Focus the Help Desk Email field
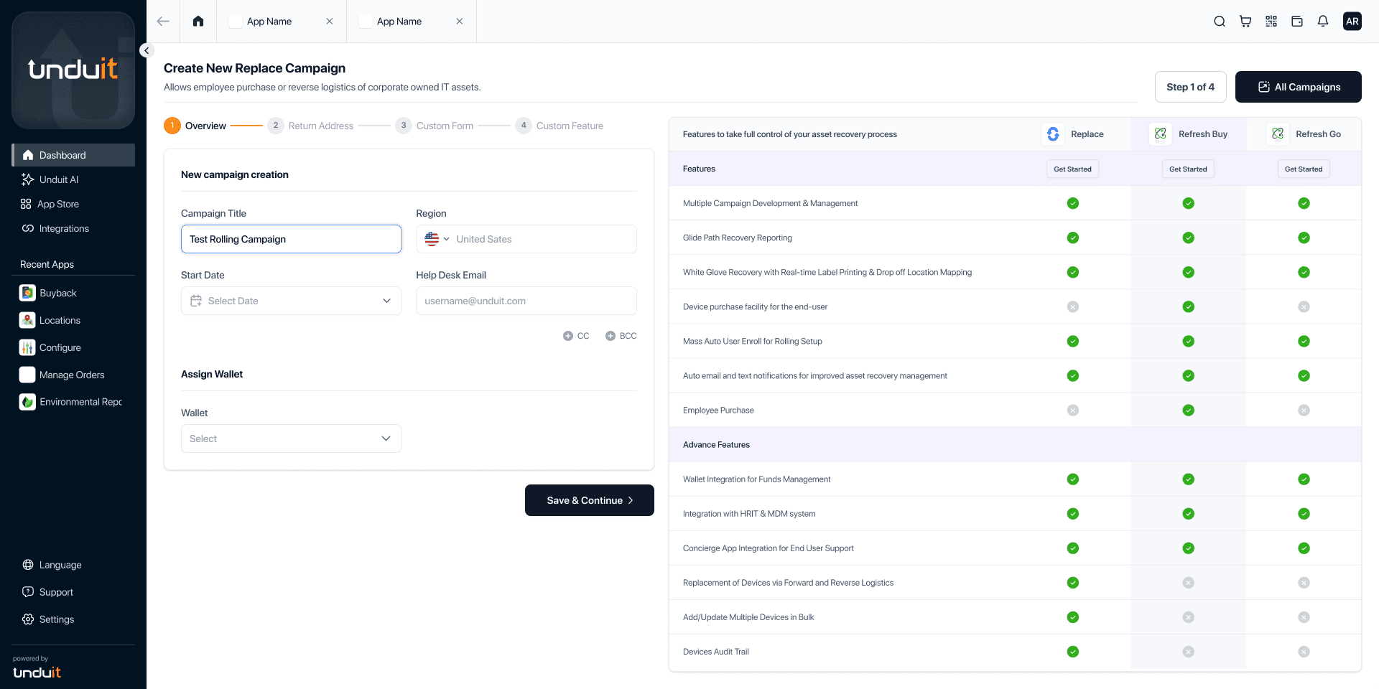The height and width of the screenshot is (689, 1379). (526, 301)
